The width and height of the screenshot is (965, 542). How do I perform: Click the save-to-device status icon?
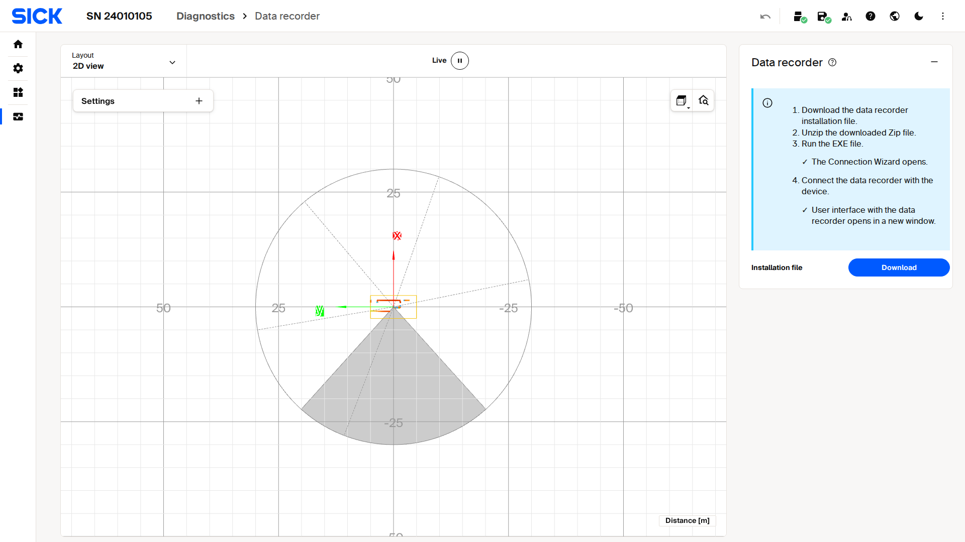point(823,17)
